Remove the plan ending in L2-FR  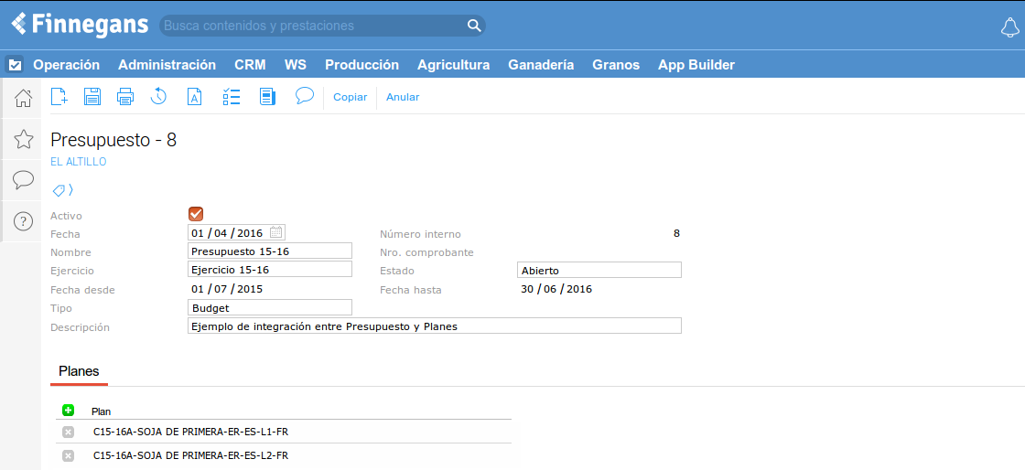coord(68,455)
